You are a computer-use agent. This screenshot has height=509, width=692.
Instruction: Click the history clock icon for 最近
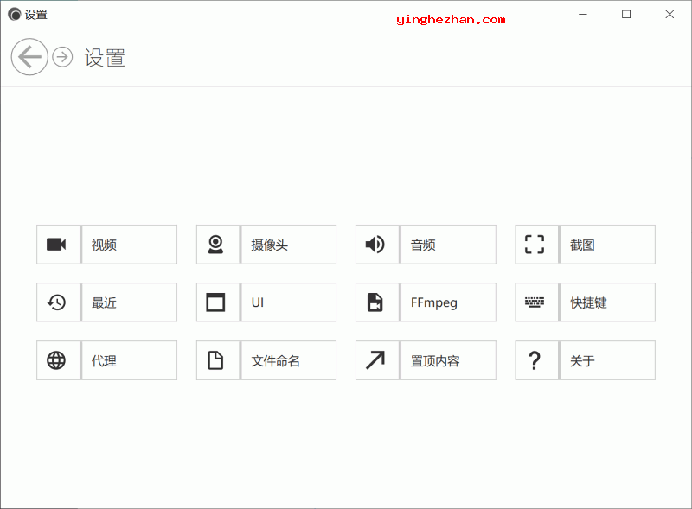click(x=57, y=302)
